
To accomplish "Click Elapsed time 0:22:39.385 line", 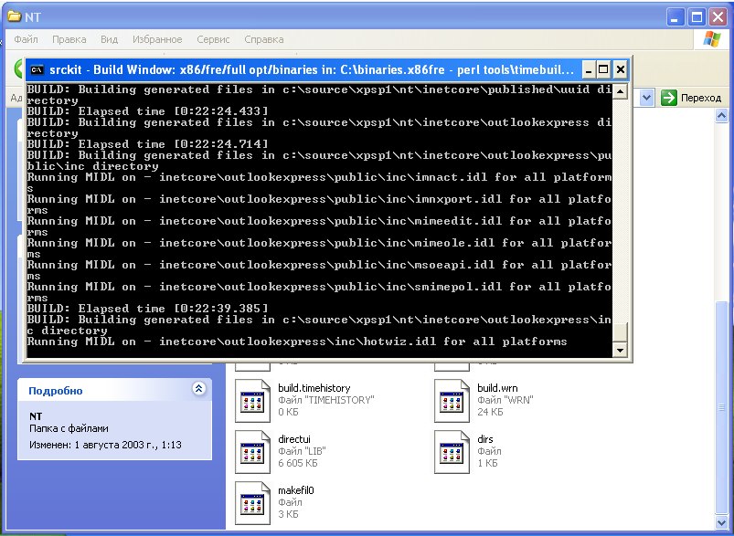I will click(x=147, y=309).
